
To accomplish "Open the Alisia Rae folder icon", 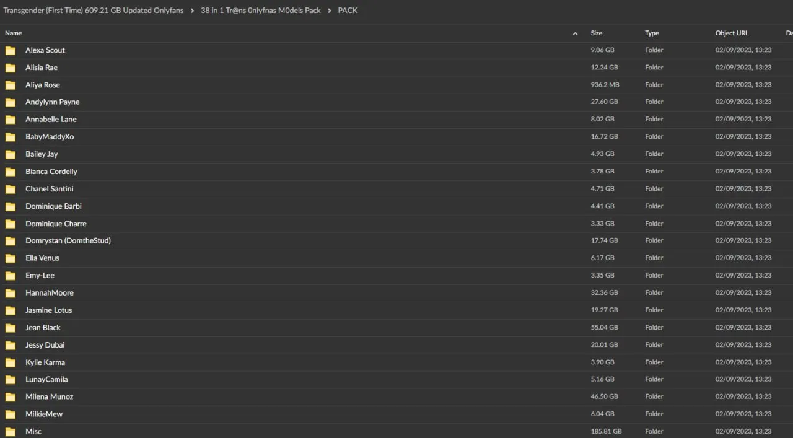I will [x=10, y=68].
